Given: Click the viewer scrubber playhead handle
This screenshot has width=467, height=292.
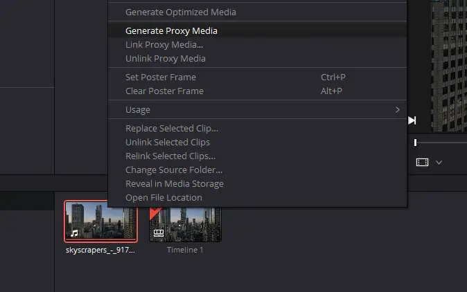Looking at the screenshot, I should click(415, 143).
